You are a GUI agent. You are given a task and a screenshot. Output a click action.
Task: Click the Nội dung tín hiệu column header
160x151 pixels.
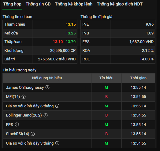click(x=47, y=78)
